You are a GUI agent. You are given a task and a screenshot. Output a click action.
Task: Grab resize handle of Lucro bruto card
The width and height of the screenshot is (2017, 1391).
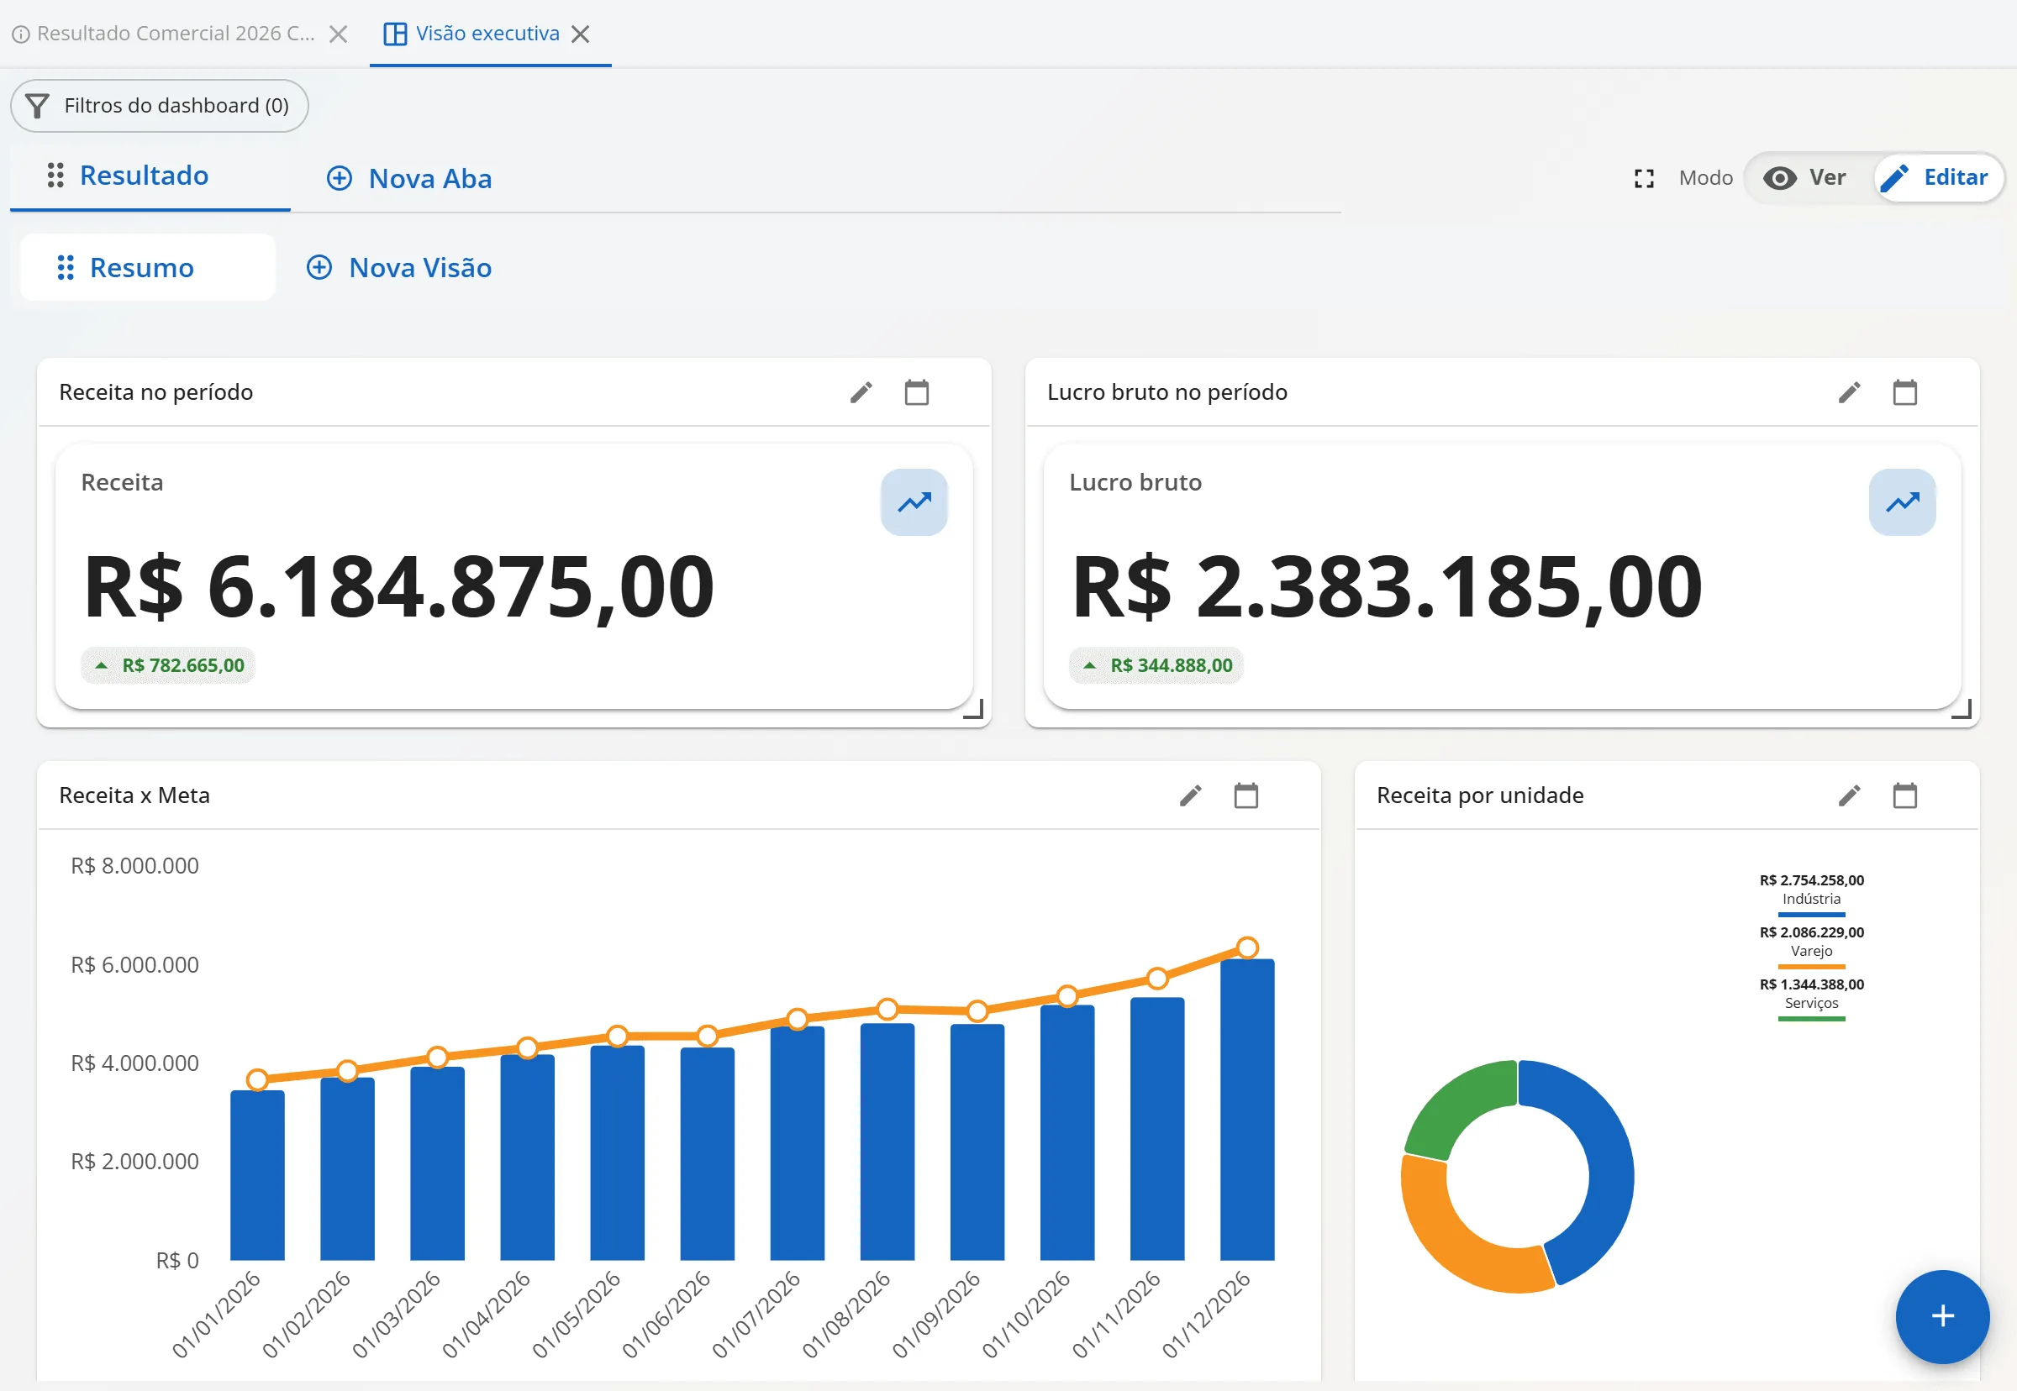[1962, 710]
